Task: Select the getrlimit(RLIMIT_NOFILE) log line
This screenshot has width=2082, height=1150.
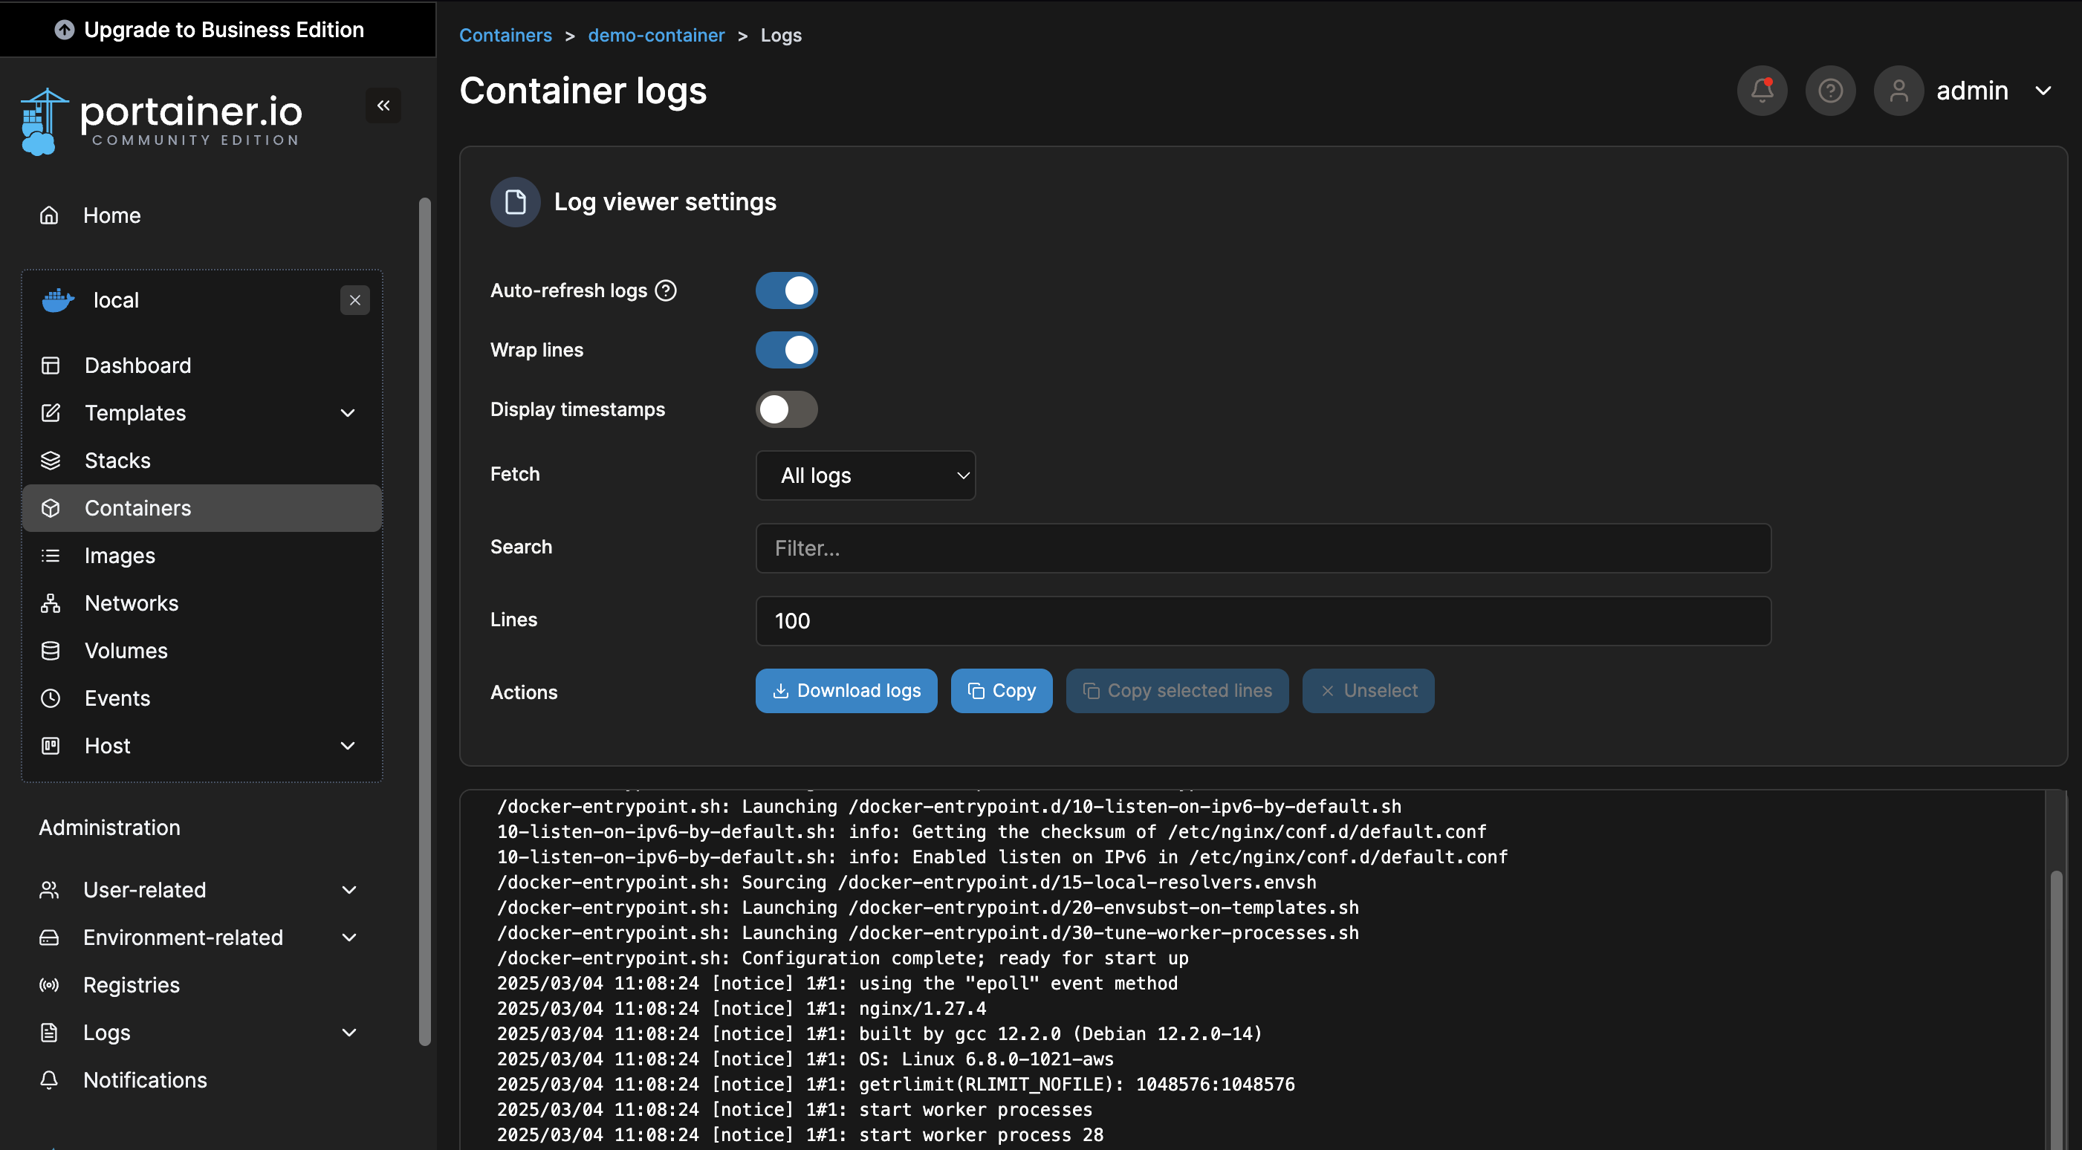Action: (x=895, y=1085)
